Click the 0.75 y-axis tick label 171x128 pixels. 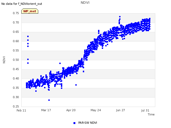(x=16, y=13)
